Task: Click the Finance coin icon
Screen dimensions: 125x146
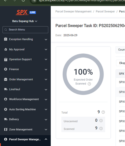Action: coord(6,69)
